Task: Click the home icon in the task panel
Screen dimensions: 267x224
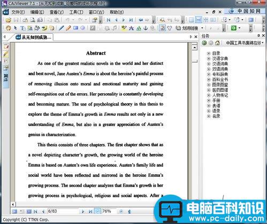Action: tap(217, 43)
